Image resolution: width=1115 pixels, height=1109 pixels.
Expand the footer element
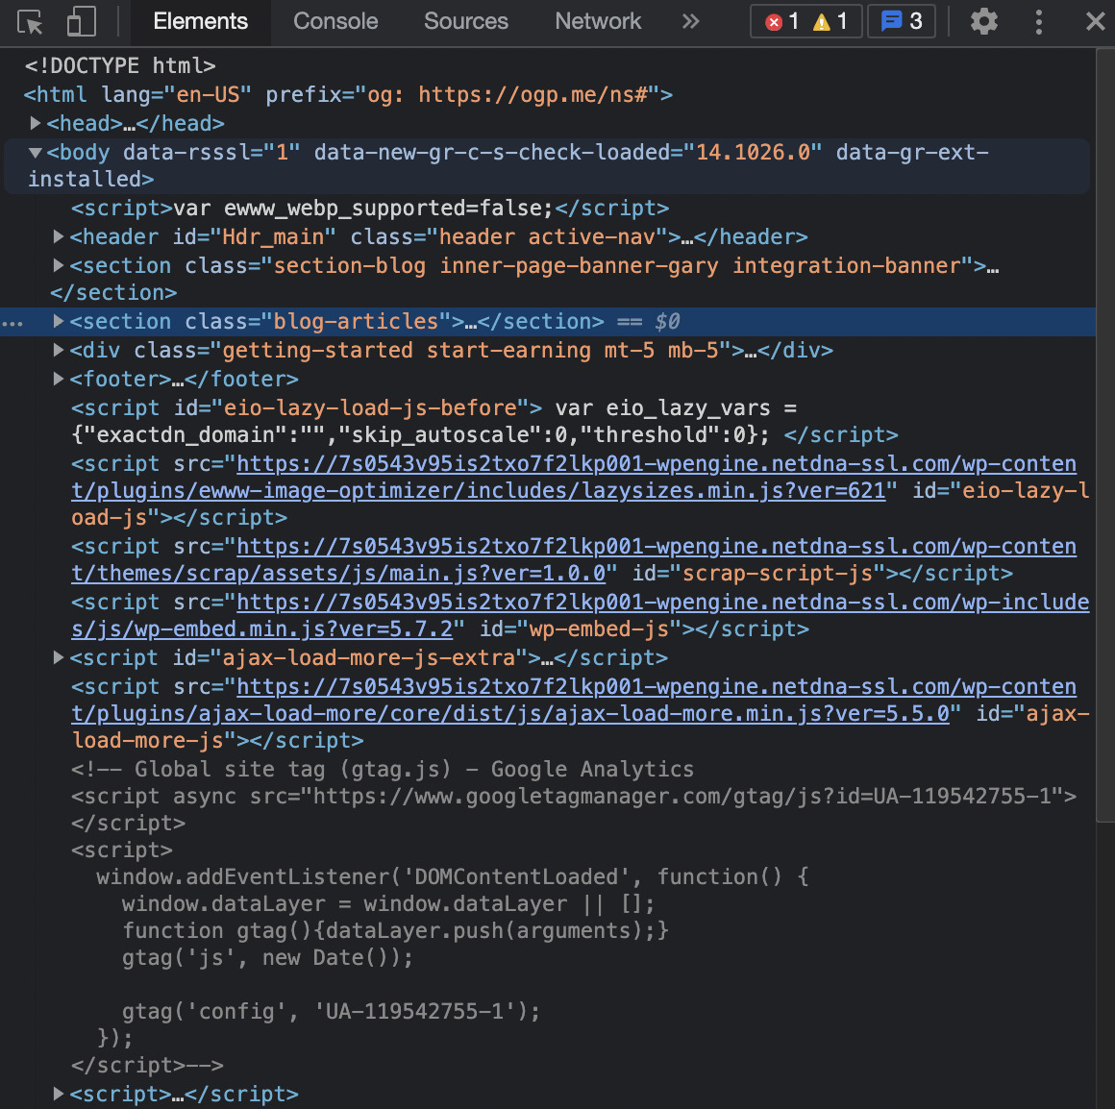tap(59, 379)
